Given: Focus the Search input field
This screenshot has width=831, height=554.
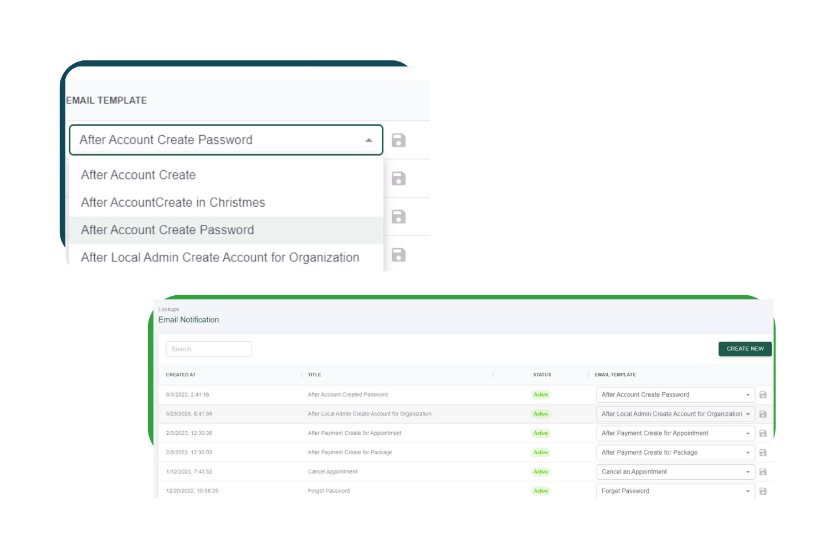Looking at the screenshot, I should point(209,349).
